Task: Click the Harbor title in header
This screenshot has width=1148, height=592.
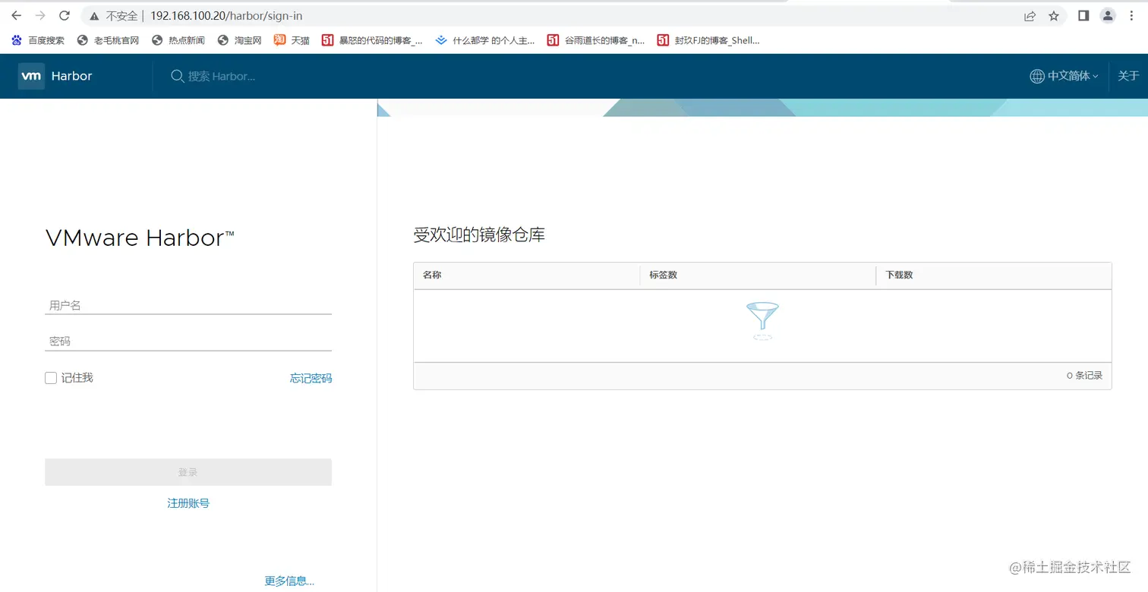Action: [71, 76]
